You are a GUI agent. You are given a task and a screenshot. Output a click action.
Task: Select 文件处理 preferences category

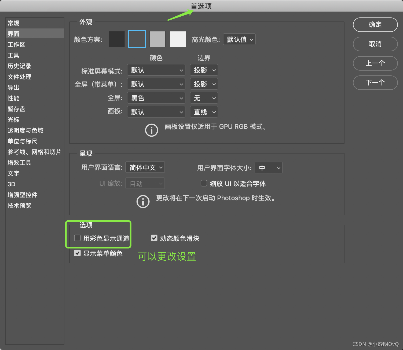click(35, 77)
